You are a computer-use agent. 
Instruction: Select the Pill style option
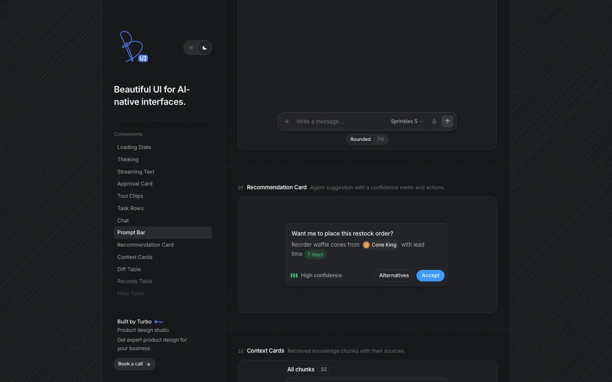coord(381,139)
